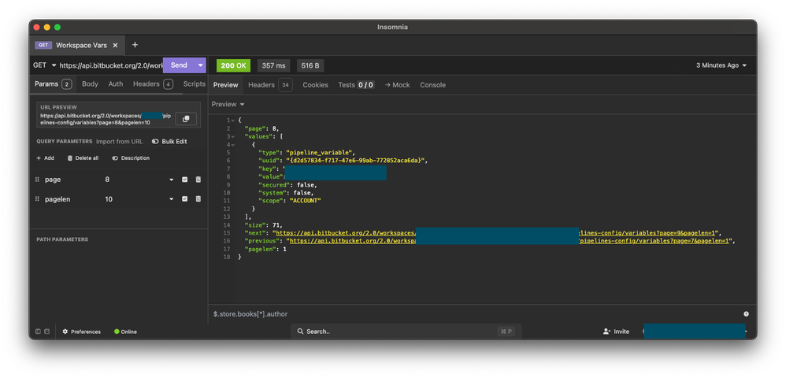The height and width of the screenshot is (378, 786).
Task: Click the Online status indicator
Action: [x=125, y=332]
